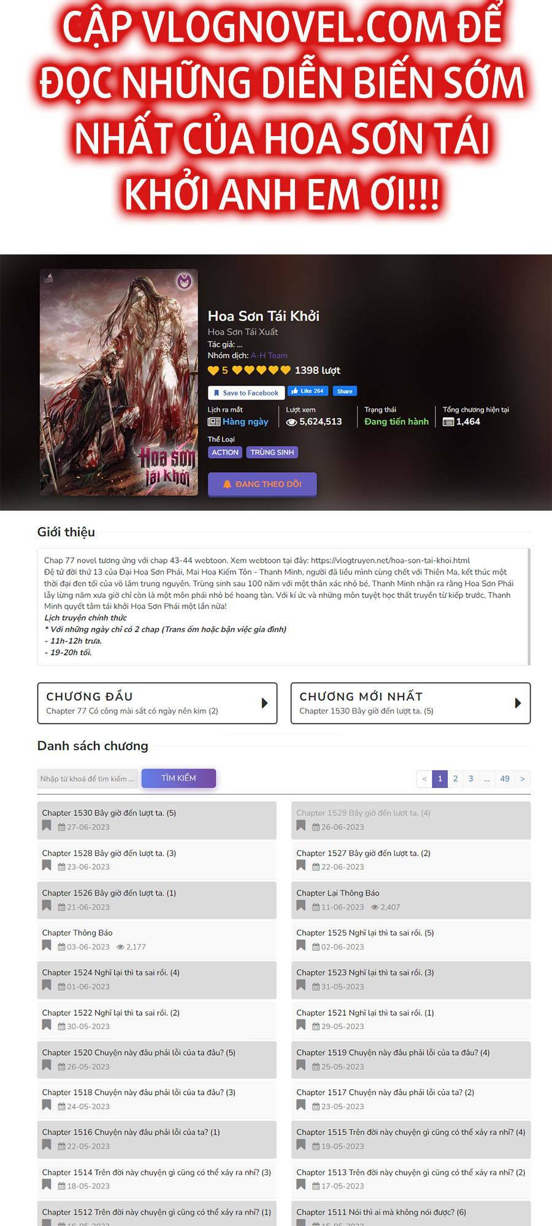The image size is (552, 1226).
Task: Click bookmark icon under Chapter 1516
Action: (47, 1145)
